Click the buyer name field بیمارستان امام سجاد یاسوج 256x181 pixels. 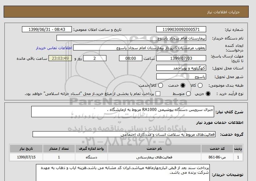point(131,38)
